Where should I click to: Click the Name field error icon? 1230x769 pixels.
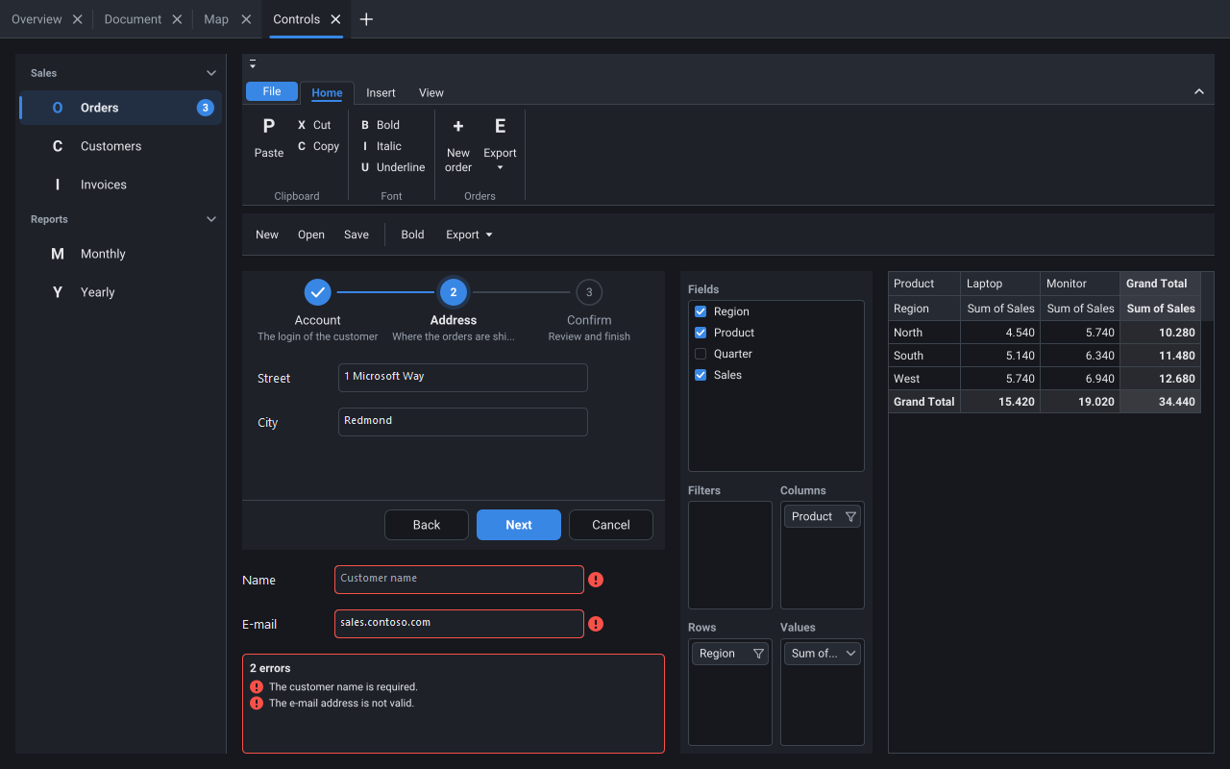point(596,580)
